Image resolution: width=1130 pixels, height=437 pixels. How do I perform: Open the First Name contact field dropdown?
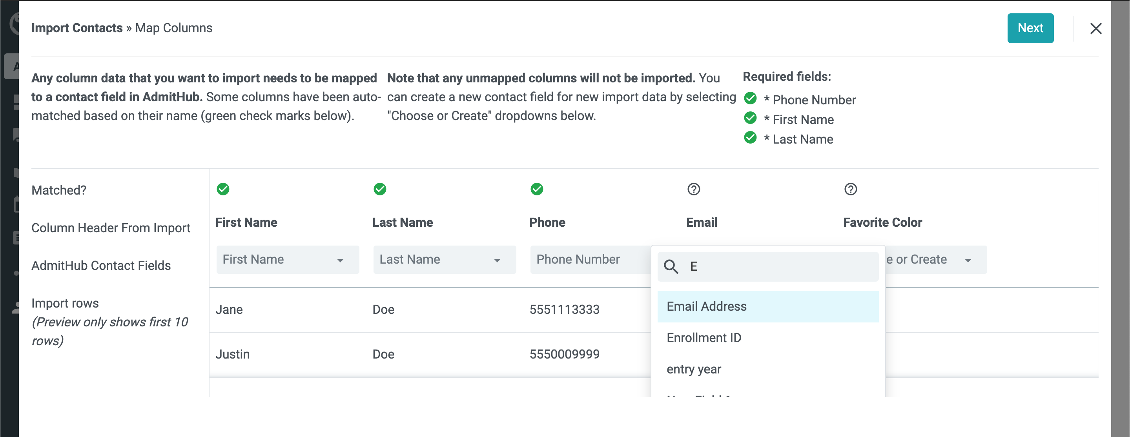(287, 260)
